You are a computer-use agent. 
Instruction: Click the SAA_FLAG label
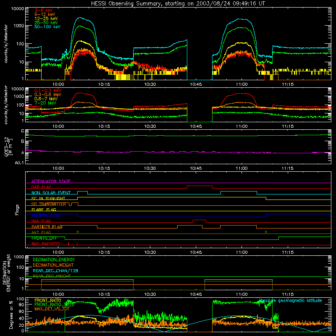(41, 221)
